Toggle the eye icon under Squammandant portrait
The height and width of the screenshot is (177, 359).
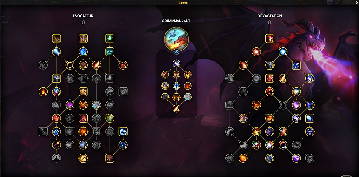pos(176,52)
